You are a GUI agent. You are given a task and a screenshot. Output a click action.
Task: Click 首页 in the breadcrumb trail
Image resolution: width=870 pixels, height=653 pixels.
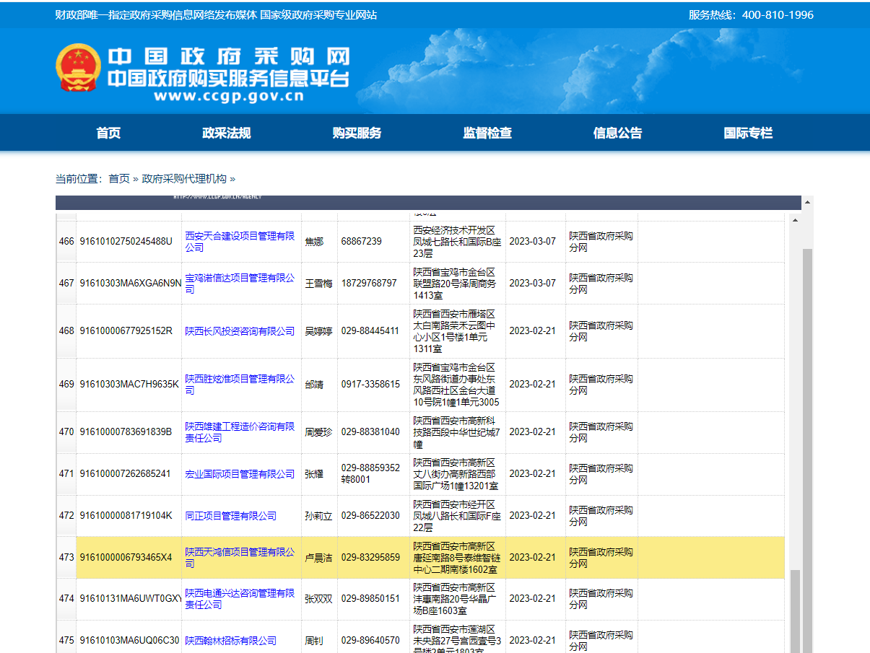[118, 178]
